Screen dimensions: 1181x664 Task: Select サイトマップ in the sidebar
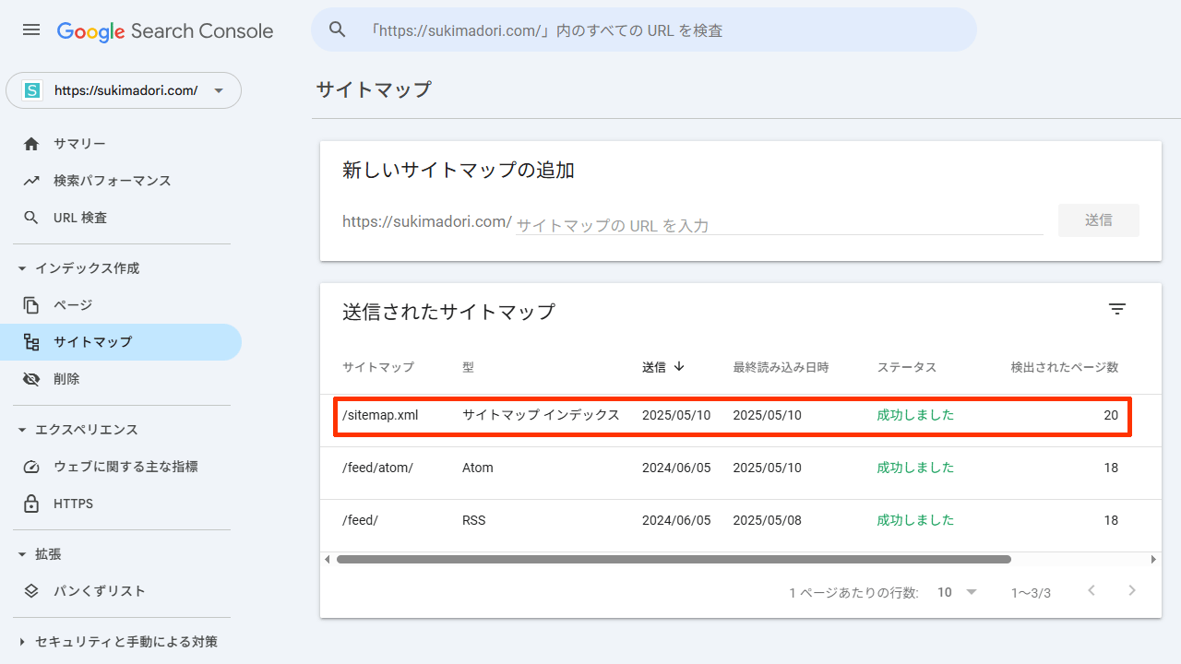click(x=121, y=342)
